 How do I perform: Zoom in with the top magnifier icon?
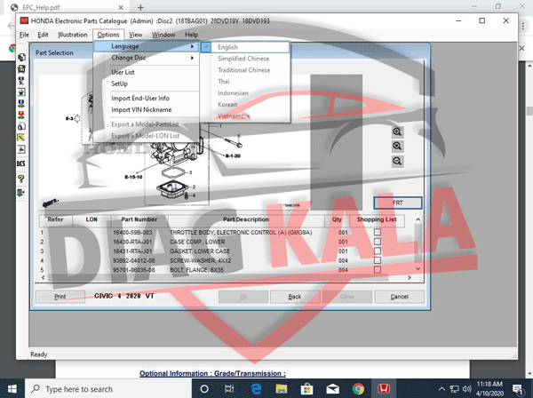[x=397, y=131]
